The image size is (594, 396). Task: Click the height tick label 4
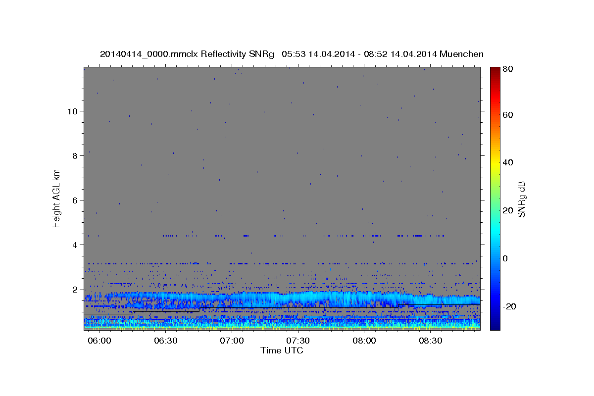pos(74,245)
